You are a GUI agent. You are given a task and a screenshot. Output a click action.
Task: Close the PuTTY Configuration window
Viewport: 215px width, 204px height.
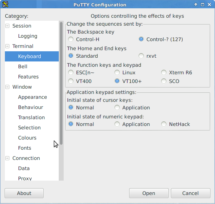(209, 5)
